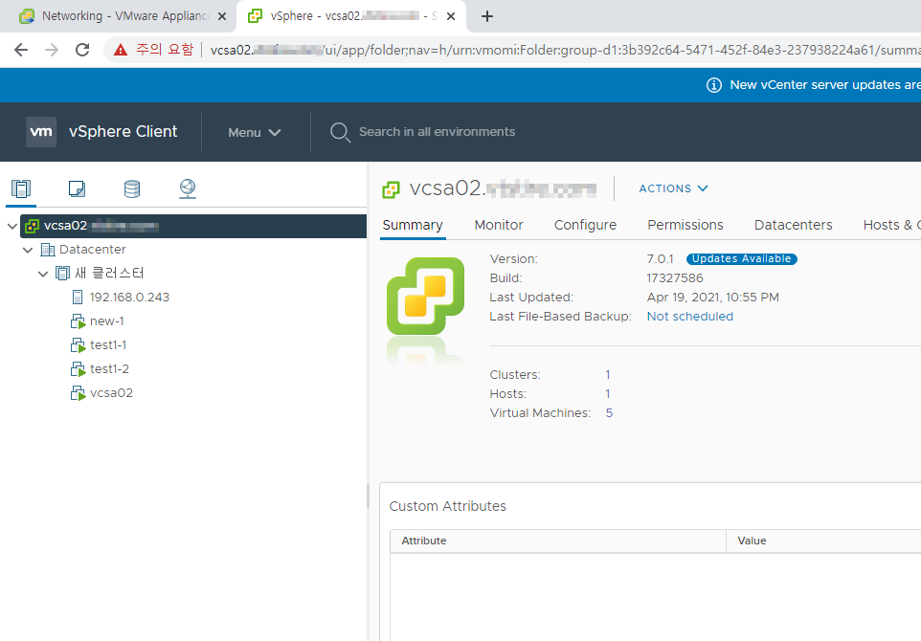Open the Networking inventory view icon

point(188,188)
